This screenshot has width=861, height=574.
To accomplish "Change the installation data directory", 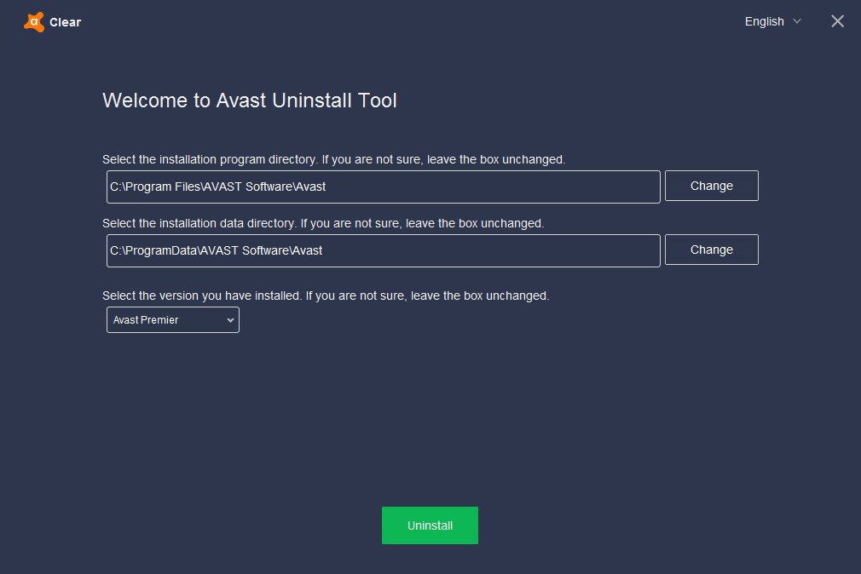I will click(x=711, y=250).
